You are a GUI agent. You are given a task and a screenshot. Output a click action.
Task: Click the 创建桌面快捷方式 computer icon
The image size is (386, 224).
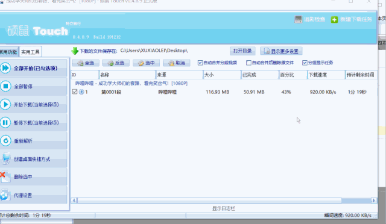(5, 158)
